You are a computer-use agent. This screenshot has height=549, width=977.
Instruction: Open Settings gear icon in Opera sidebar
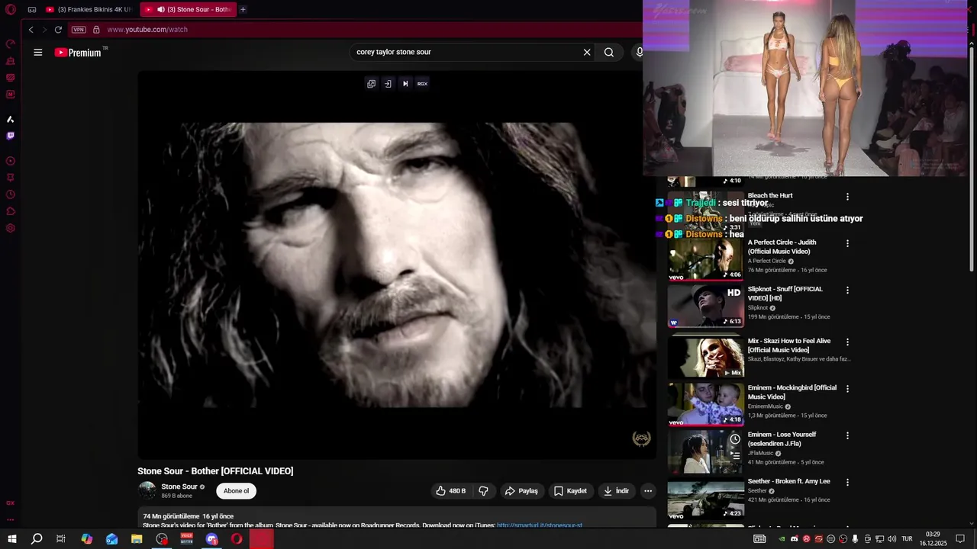click(x=11, y=228)
